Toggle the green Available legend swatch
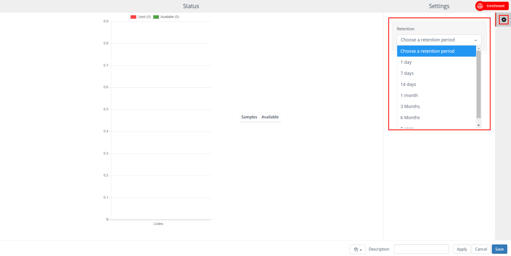This screenshot has height=256, width=511. (x=156, y=17)
